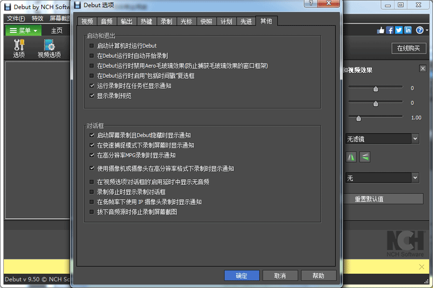Click the 取消 button
The image size is (433, 288).
tap(280, 276)
